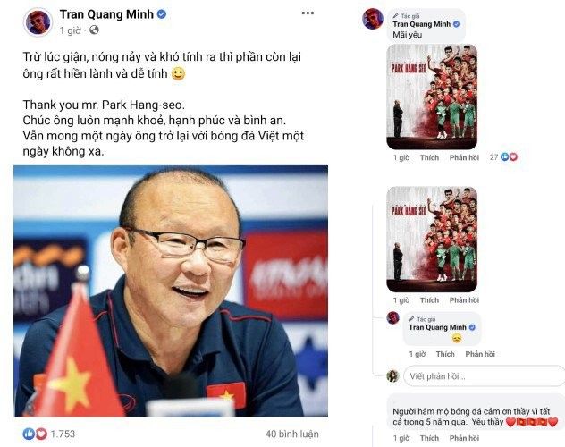The image size is (565, 447).
Task: Click the commenter avatar at the top comment
Action: point(373,19)
